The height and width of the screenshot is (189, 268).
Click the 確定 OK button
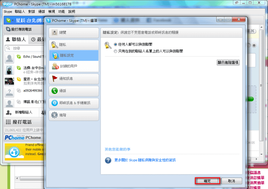207,181
